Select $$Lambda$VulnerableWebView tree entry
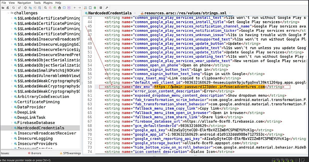This screenshot has width=309, height=162. pos(49,76)
